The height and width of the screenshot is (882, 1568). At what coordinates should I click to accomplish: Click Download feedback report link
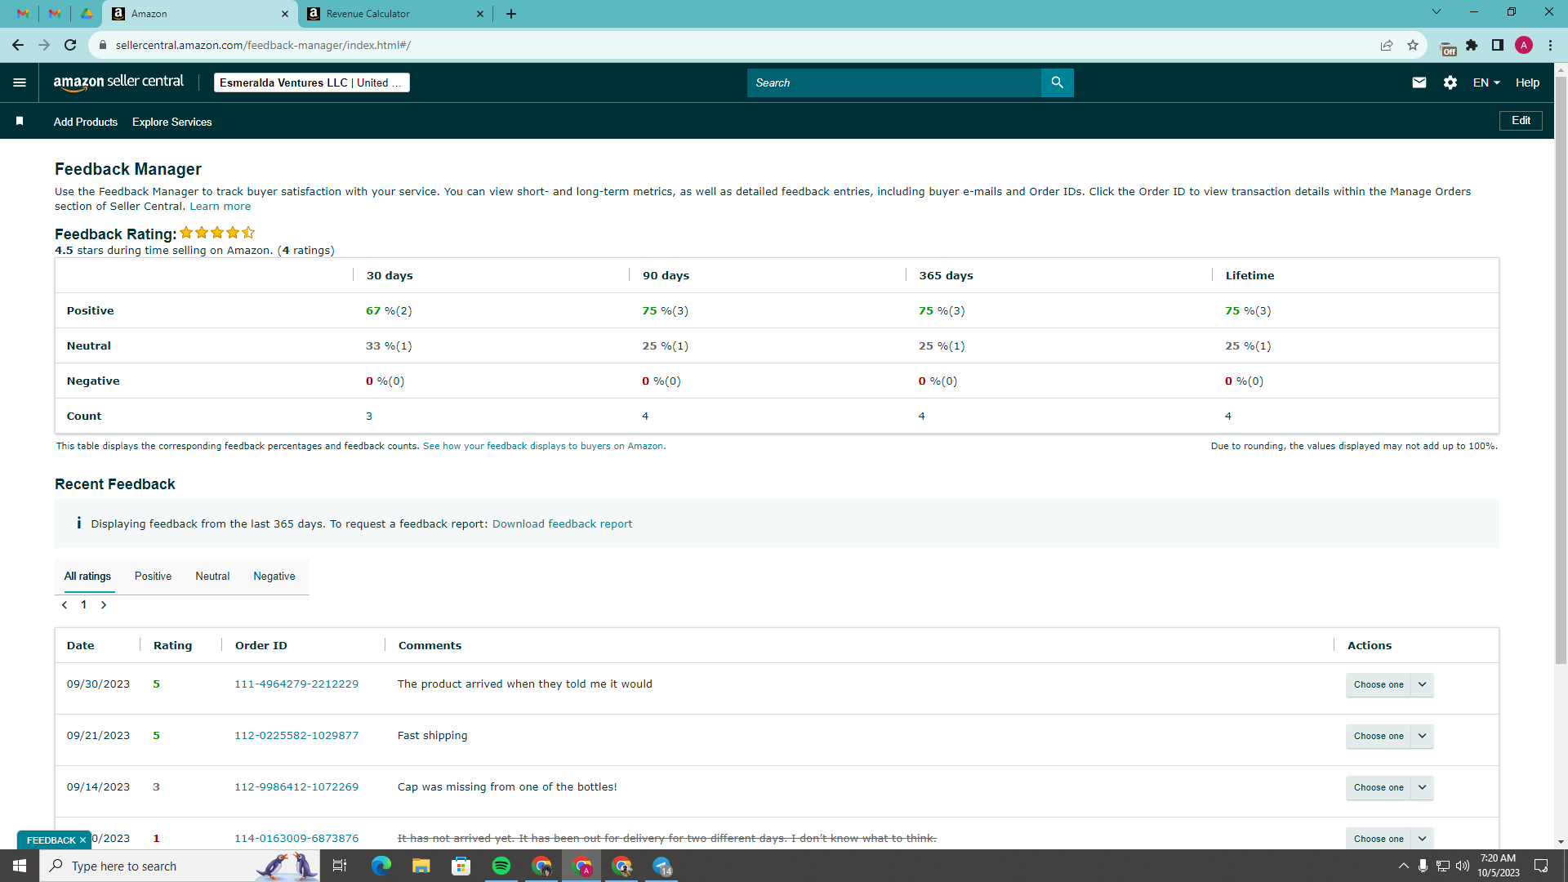tap(562, 524)
